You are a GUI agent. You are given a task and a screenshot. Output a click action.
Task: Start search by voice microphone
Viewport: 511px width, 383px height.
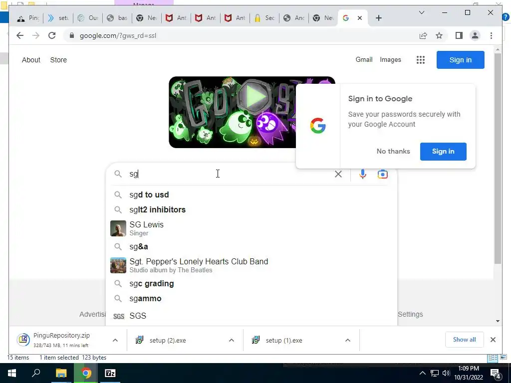[x=362, y=174]
